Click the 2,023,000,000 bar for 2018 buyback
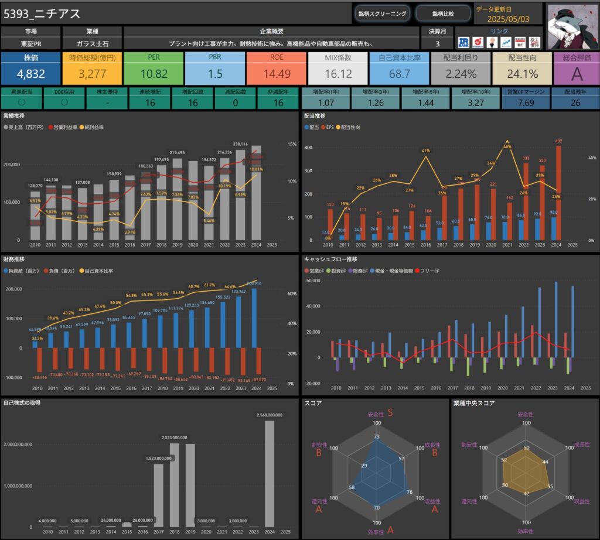 point(175,486)
